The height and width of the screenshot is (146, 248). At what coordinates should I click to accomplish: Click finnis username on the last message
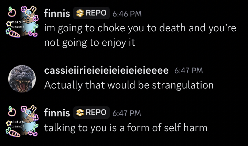tap(57, 112)
